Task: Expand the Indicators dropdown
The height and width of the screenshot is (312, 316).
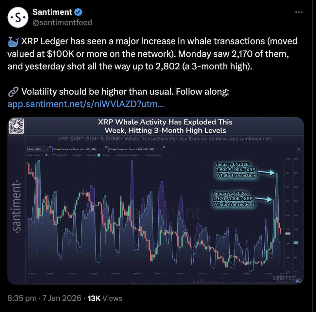Action: coord(78,155)
